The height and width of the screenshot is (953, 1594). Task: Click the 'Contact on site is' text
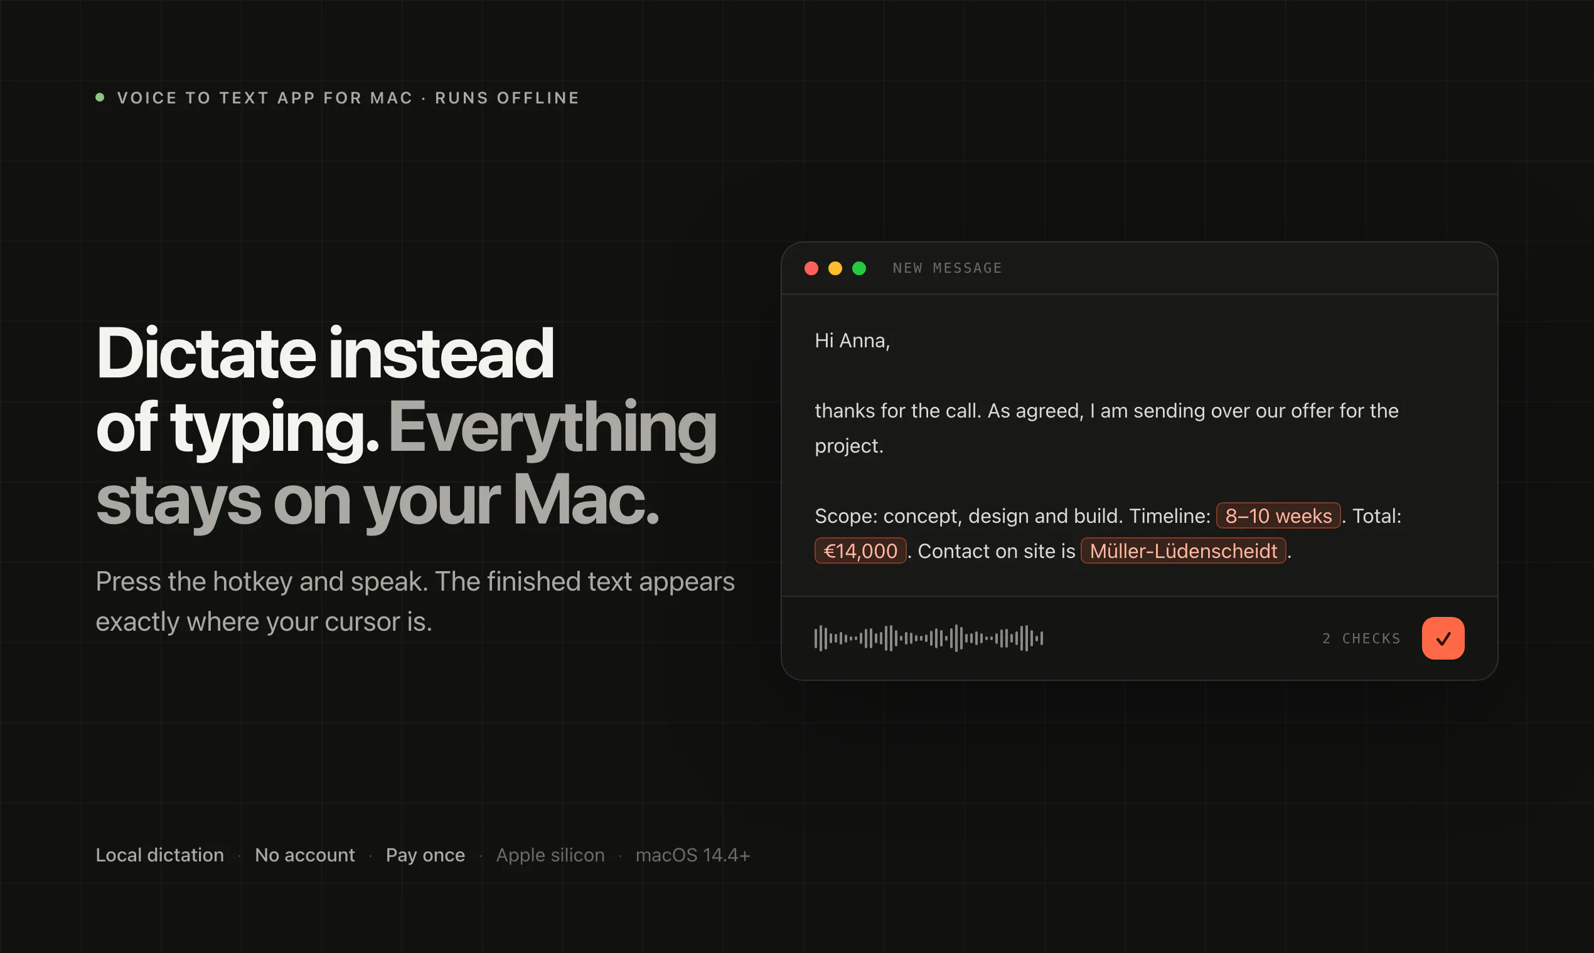[997, 551]
